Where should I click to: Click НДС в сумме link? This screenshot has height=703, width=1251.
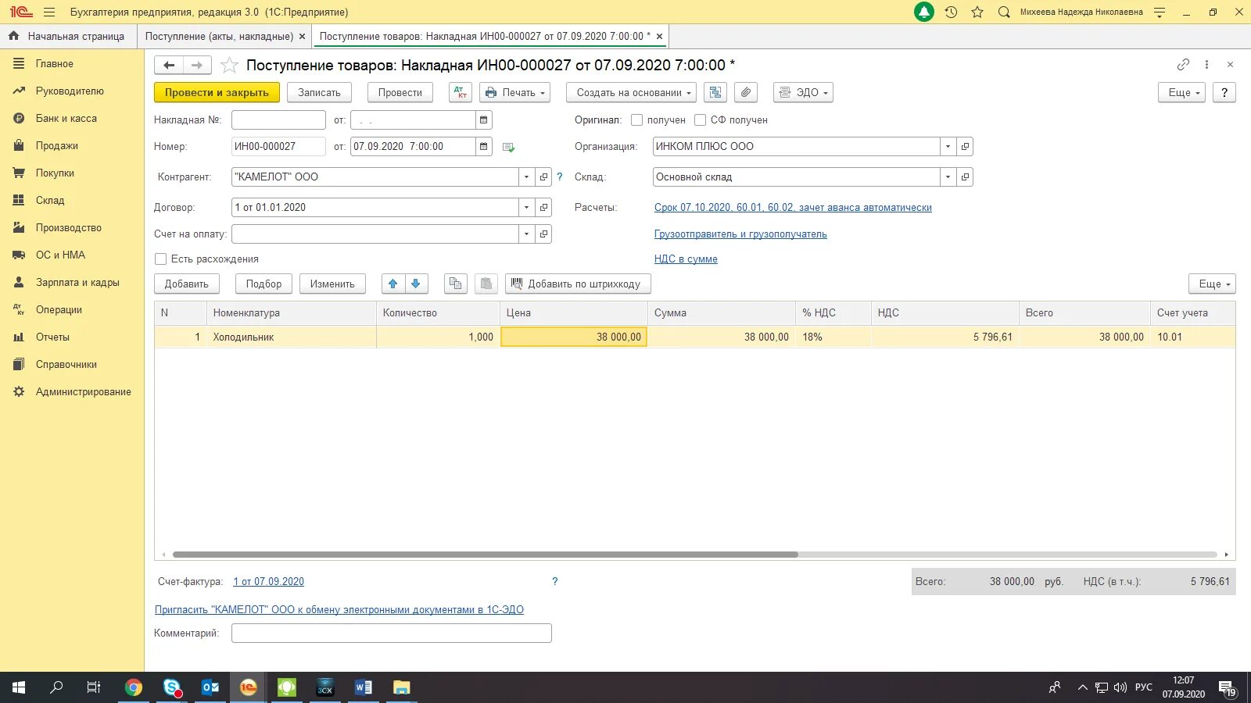(x=686, y=259)
